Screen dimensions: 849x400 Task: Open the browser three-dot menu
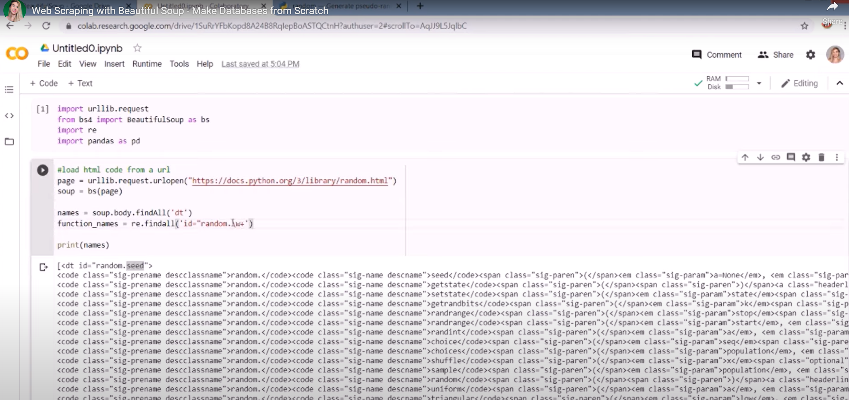click(x=845, y=26)
